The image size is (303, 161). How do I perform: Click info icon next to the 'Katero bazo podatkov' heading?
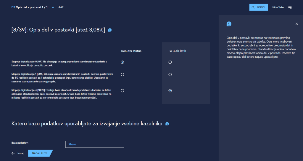tap(167, 124)
